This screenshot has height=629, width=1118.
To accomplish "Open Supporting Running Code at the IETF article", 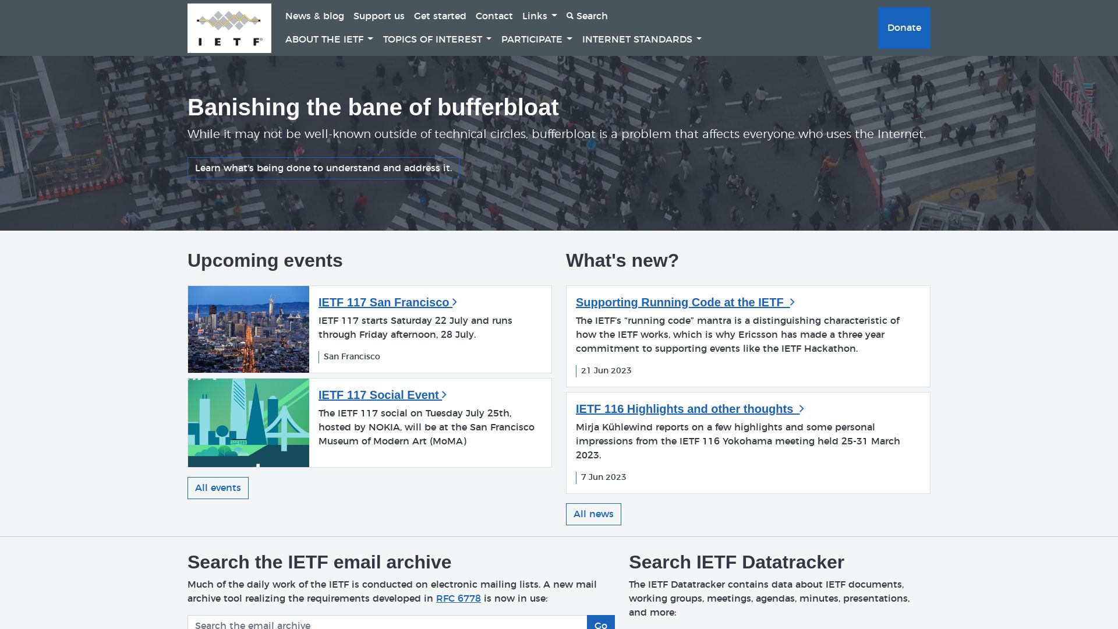I will coord(685,302).
